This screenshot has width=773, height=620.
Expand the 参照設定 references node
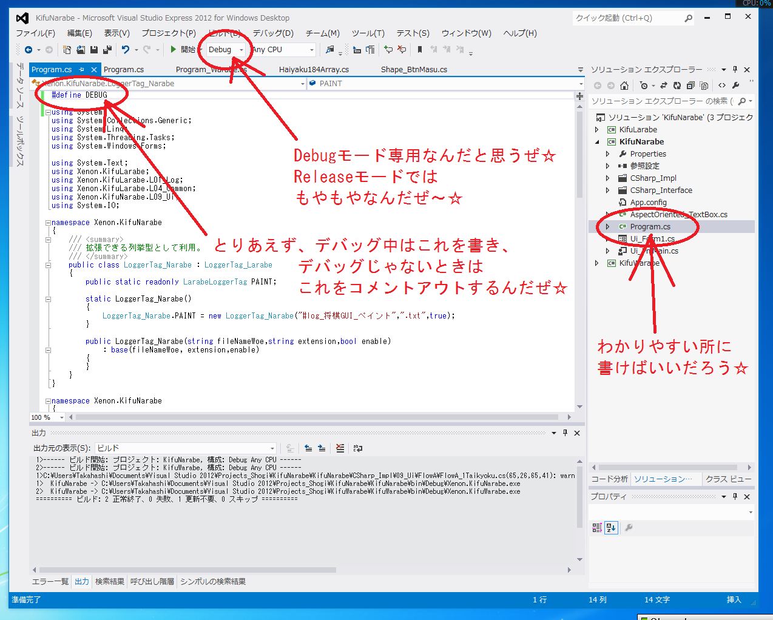click(607, 166)
